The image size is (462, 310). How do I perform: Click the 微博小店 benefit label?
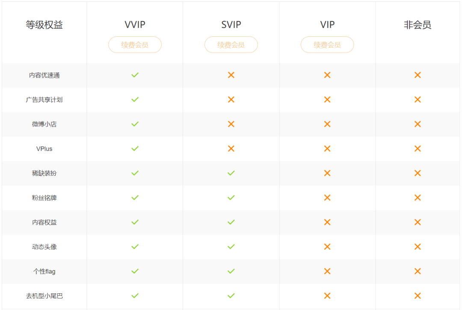click(44, 124)
